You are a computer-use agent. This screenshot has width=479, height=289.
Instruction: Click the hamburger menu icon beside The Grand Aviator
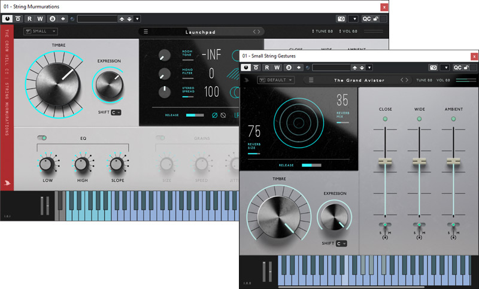click(x=311, y=80)
